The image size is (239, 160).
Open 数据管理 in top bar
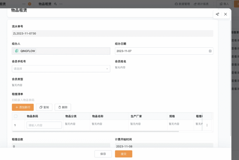(x=182, y=4)
